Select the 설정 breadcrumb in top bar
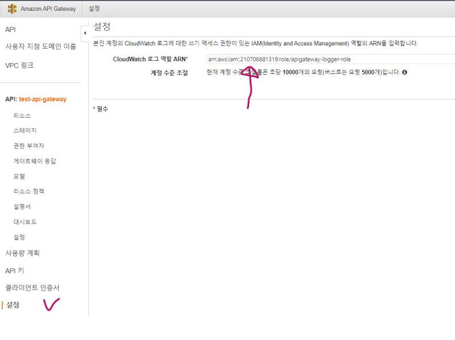This screenshot has height=340, width=455. [94, 9]
